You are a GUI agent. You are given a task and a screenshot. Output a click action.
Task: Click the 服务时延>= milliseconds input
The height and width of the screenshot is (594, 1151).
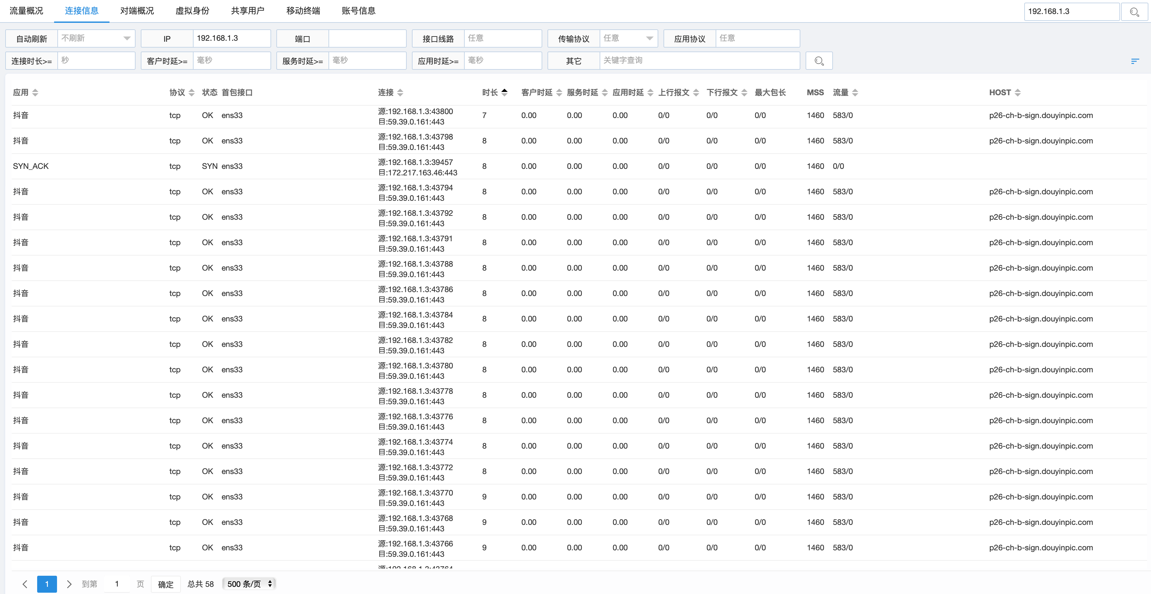coord(367,60)
